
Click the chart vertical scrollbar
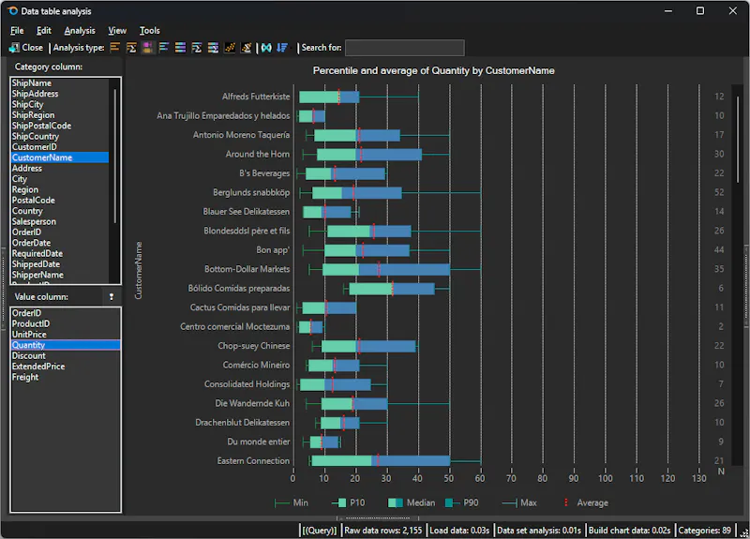tap(738, 139)
